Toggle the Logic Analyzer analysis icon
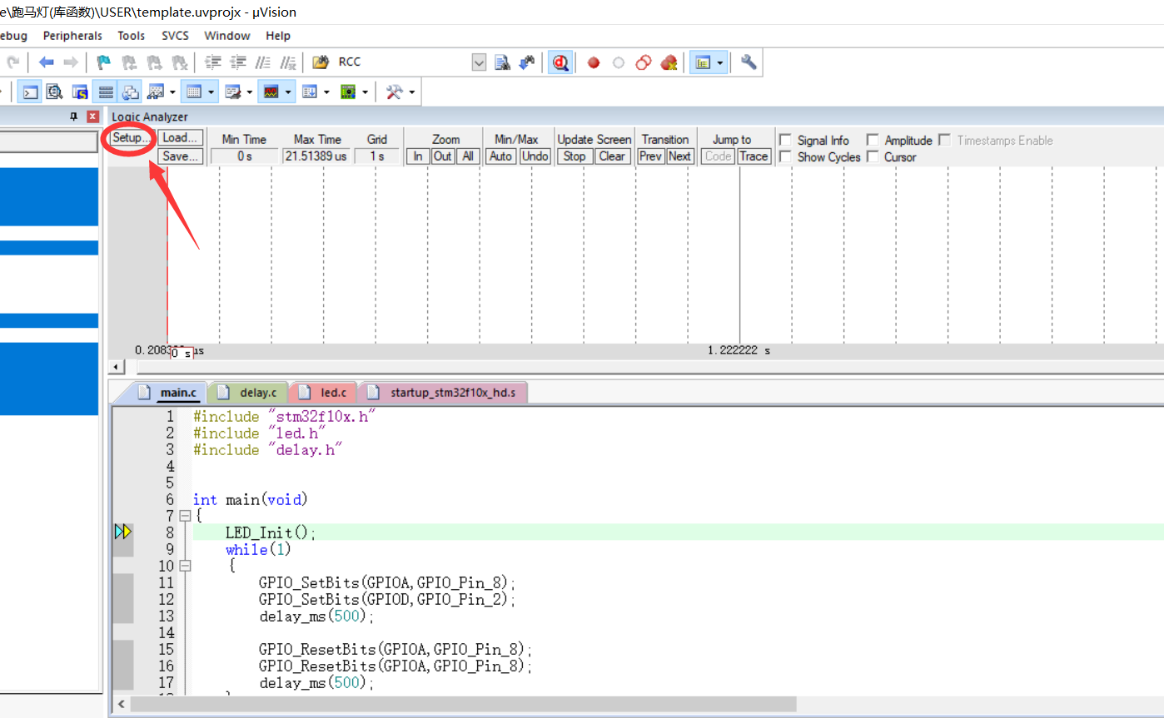 point(271,92)
